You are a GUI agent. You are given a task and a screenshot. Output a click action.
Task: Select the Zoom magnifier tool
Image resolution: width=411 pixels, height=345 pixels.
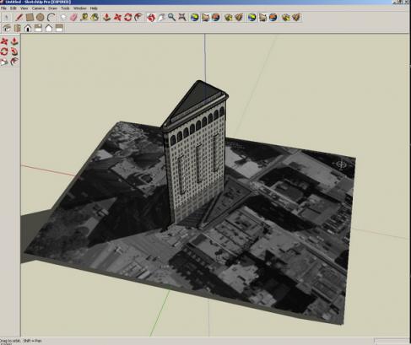click(x=171, y=18)
